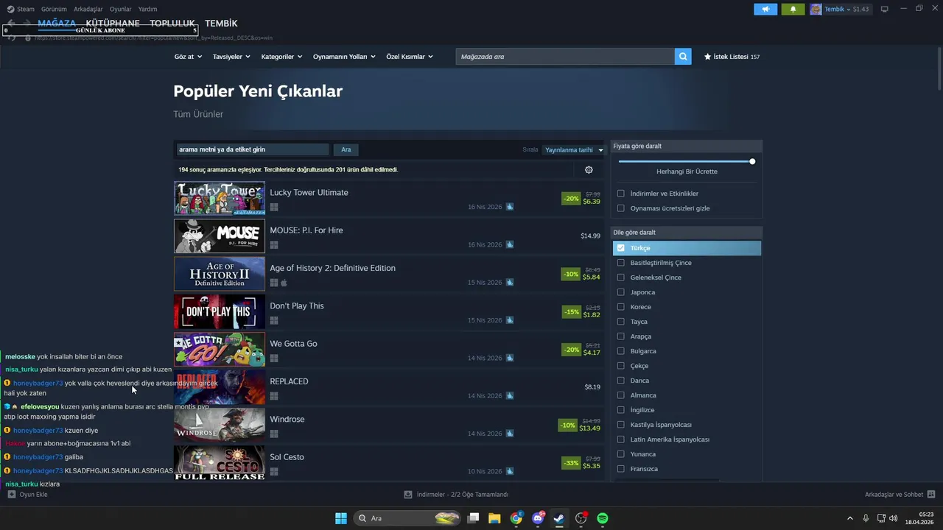943x530 pixels.
Task: Open File Explorer from taskbar
Action: click(x=494, y=518)
